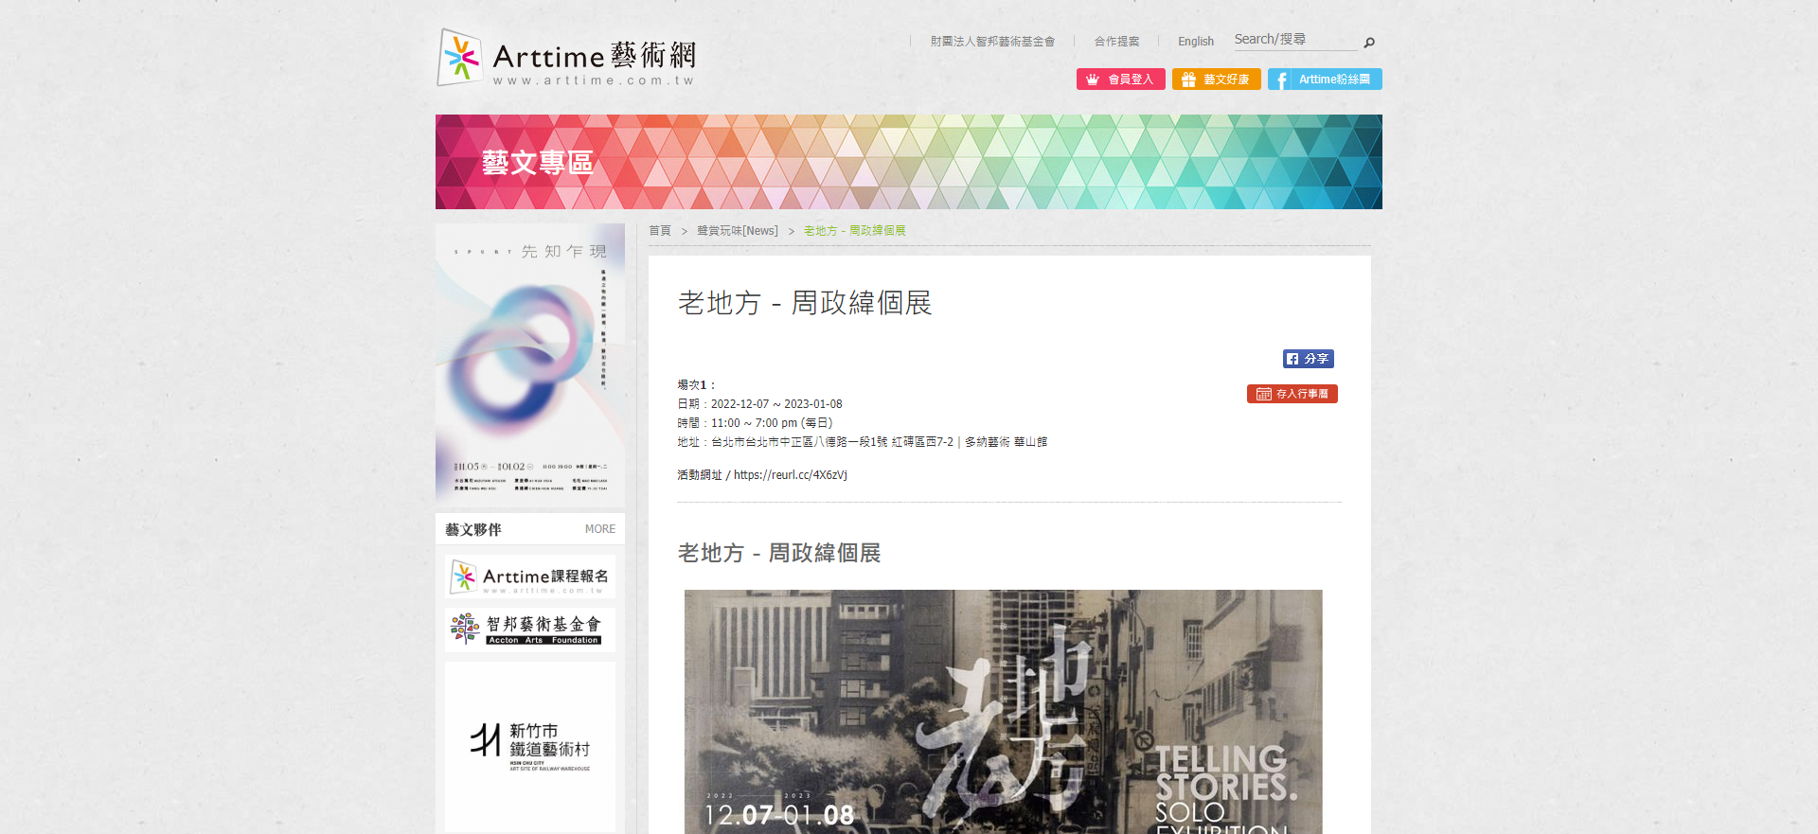Click the address text 多納藝術 華山館
This screenshot has height=834, width=1818.
tap(1006, 442)
